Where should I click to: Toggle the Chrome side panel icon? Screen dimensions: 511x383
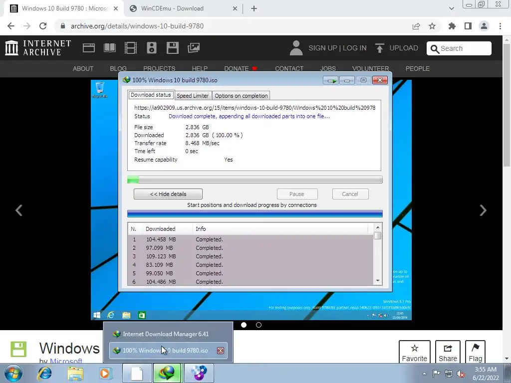click(x=468, y=26)
